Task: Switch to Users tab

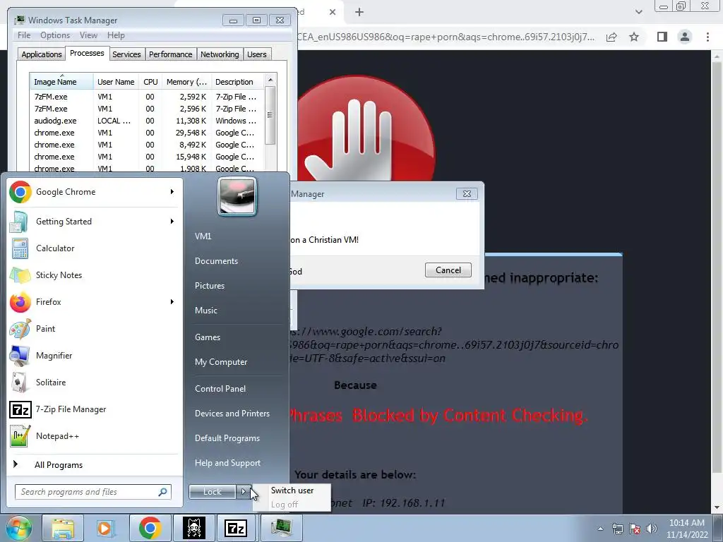Action: pos(256,54)
